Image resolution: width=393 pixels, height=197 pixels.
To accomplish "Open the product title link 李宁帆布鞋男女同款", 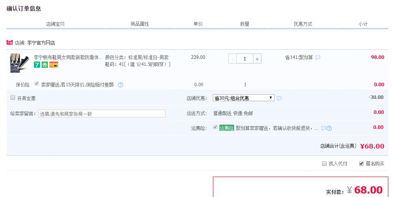I will click(68, 57).
